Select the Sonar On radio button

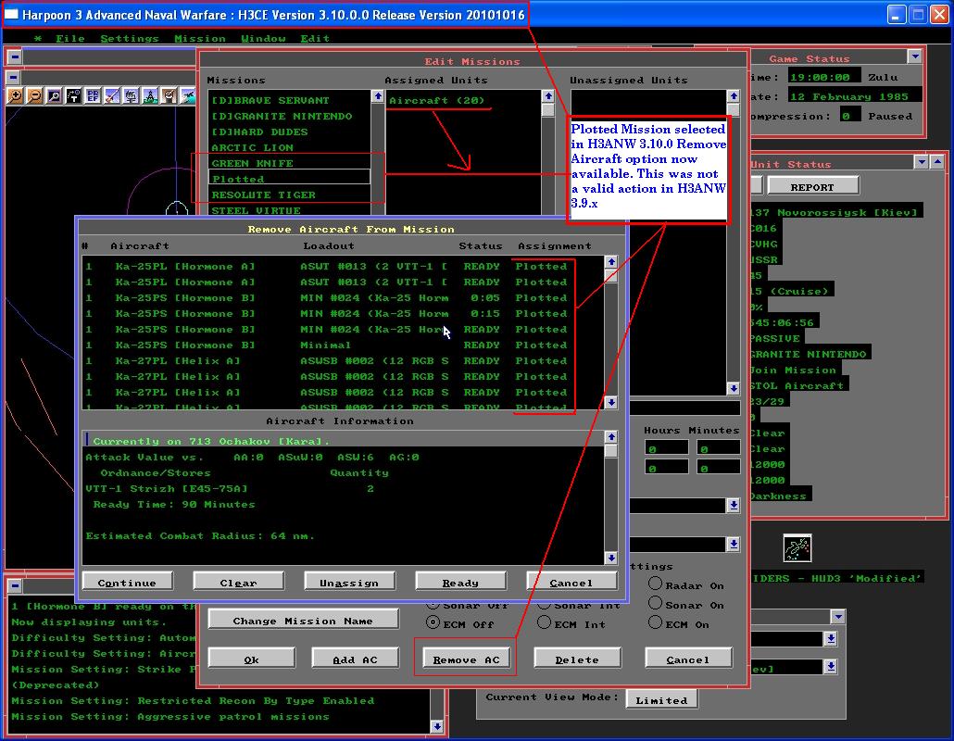[655, 603]
